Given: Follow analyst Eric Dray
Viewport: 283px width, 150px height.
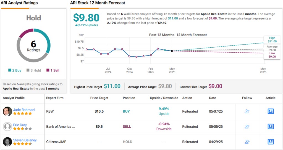Looking at the screenshot, I should coord(247,127).
